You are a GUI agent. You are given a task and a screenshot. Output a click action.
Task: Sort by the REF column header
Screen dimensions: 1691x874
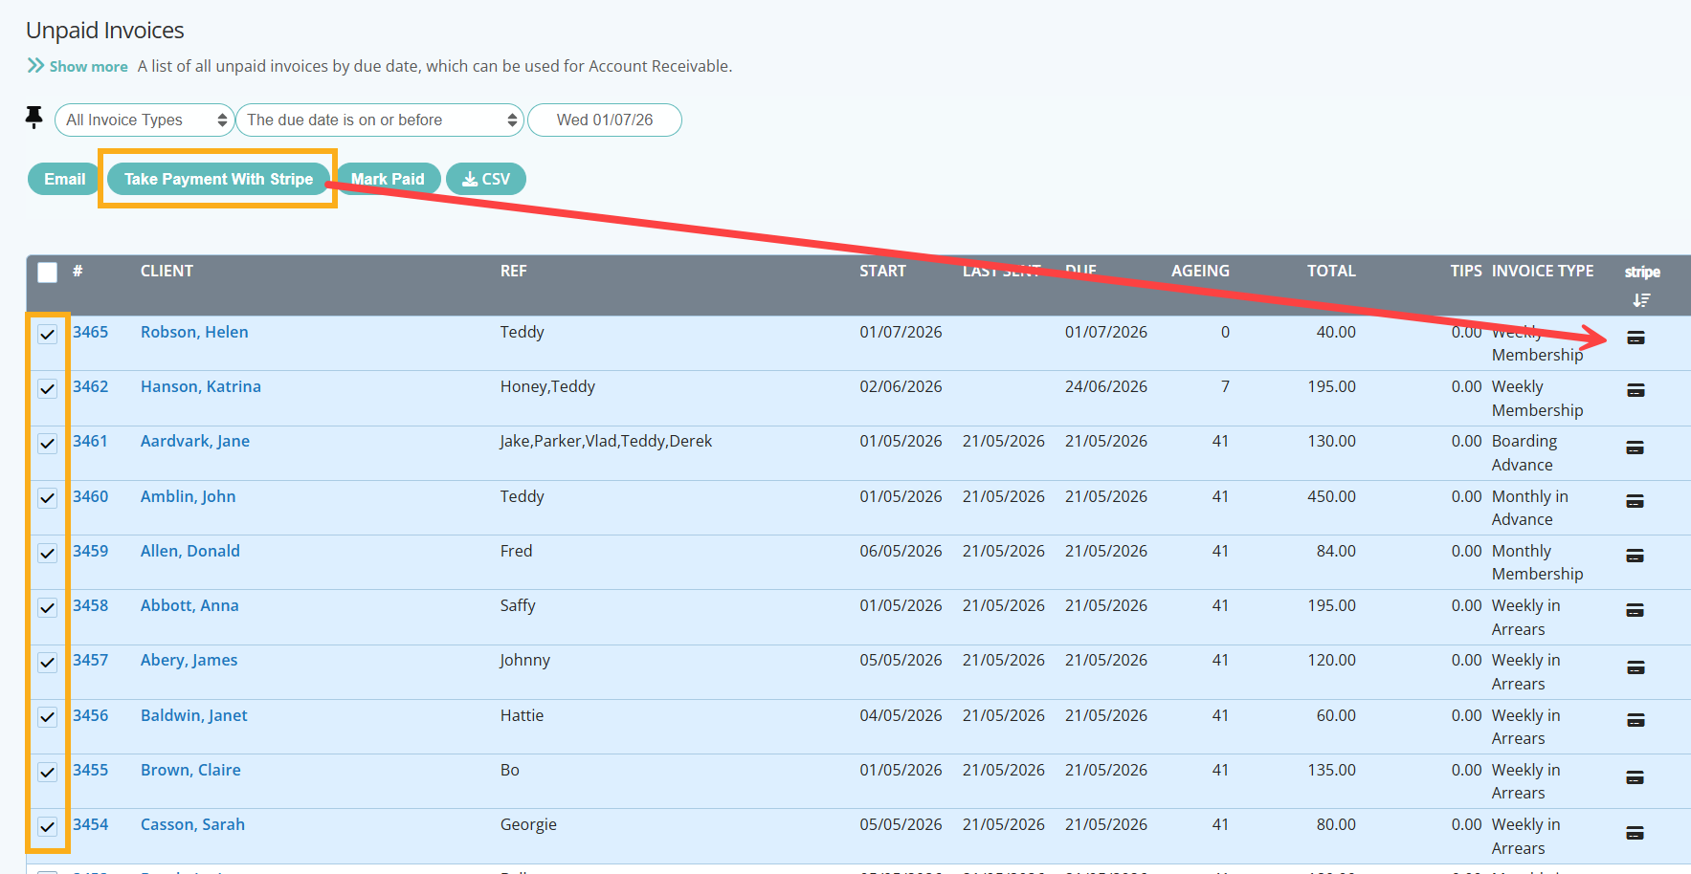pos(513,271)
